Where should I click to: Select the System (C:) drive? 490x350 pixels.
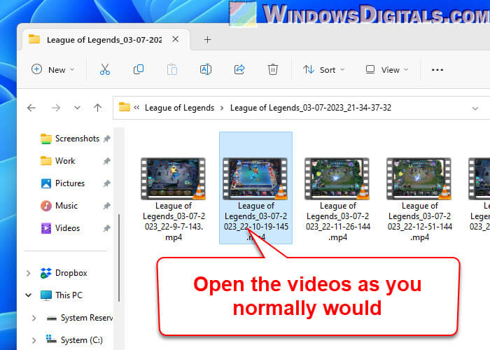(74, 340)
